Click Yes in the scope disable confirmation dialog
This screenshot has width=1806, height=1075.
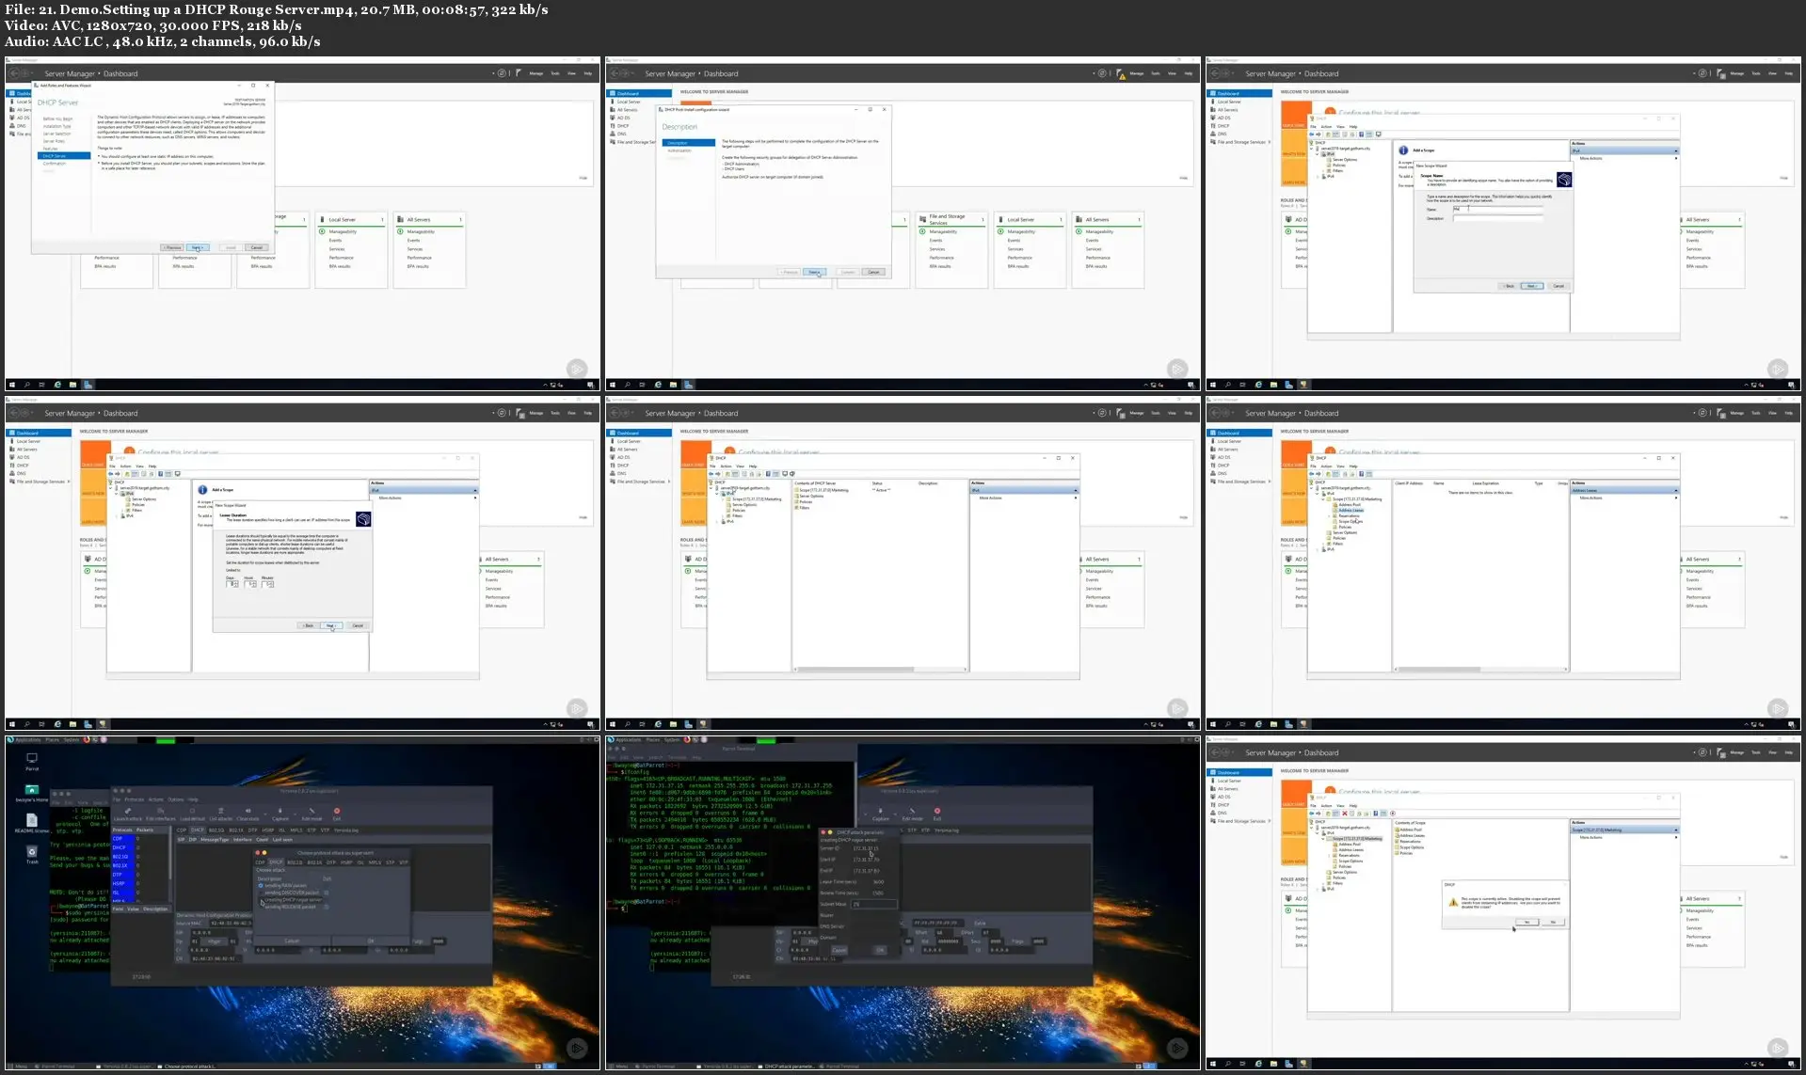coord(1526,922)
